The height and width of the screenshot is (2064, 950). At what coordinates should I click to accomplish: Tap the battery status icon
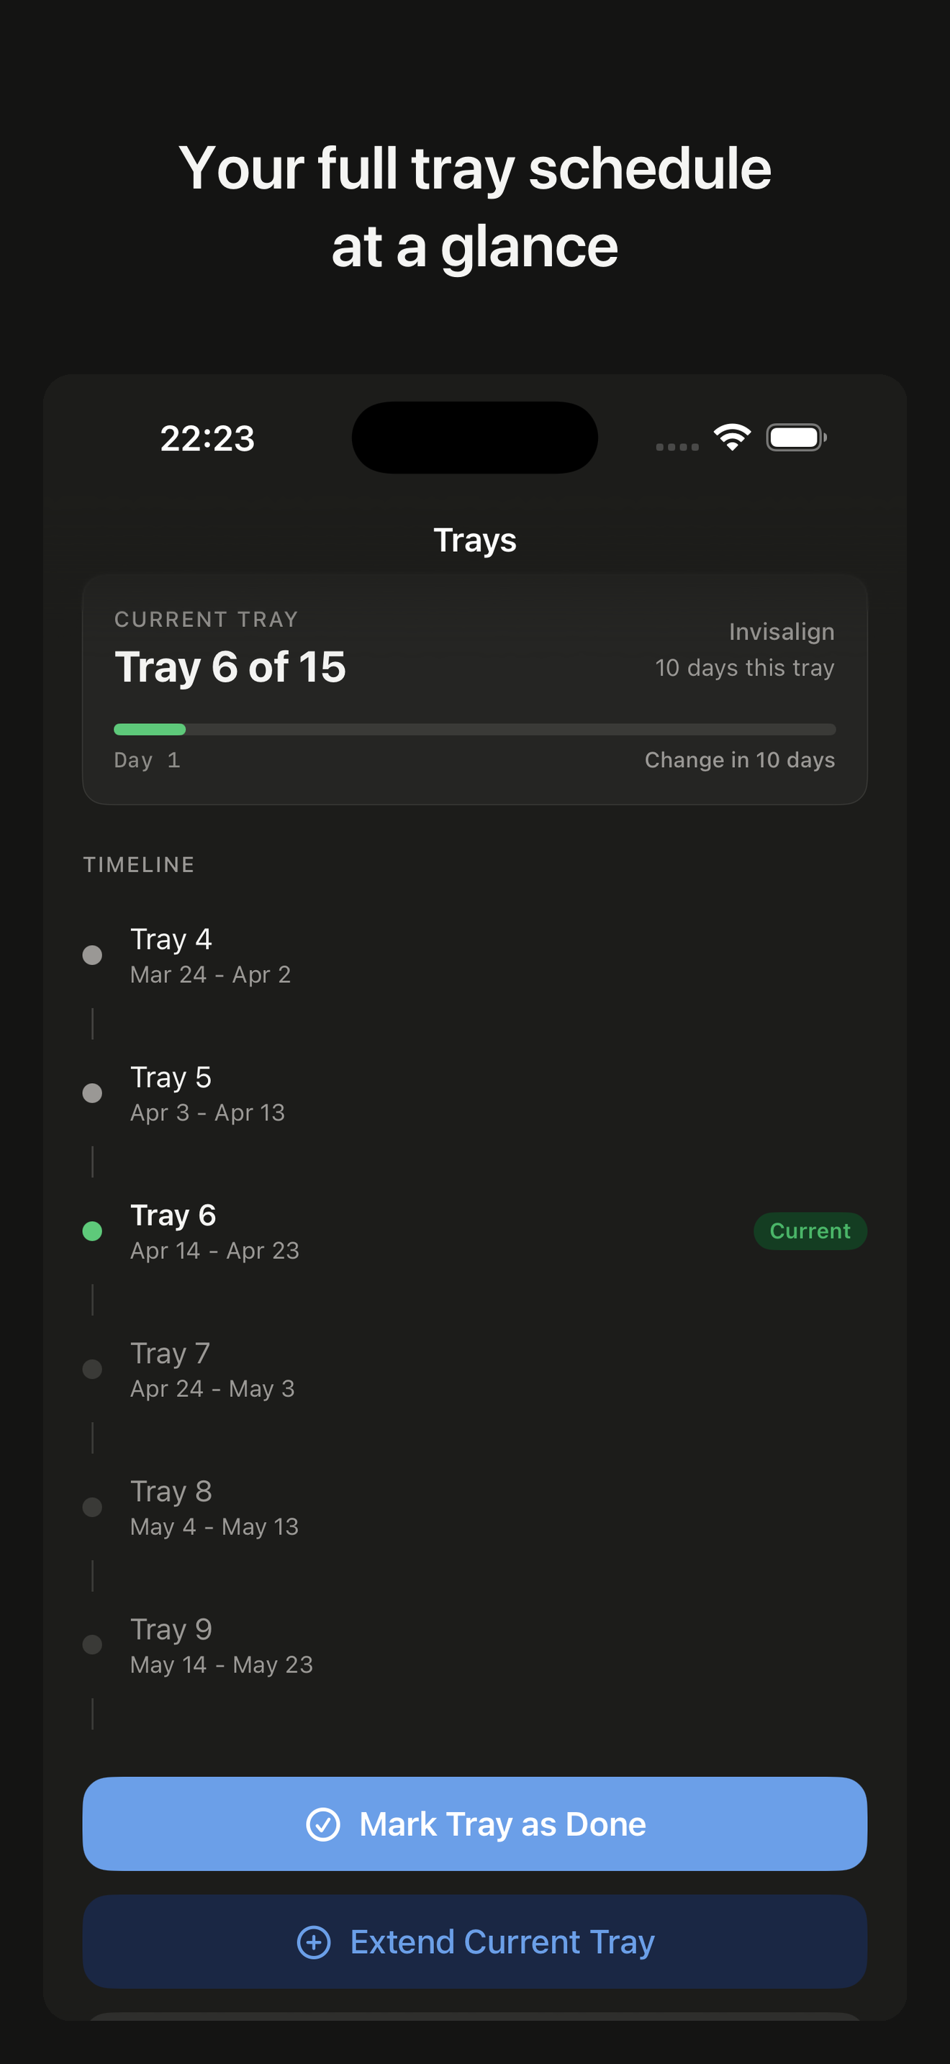(796, 438)
